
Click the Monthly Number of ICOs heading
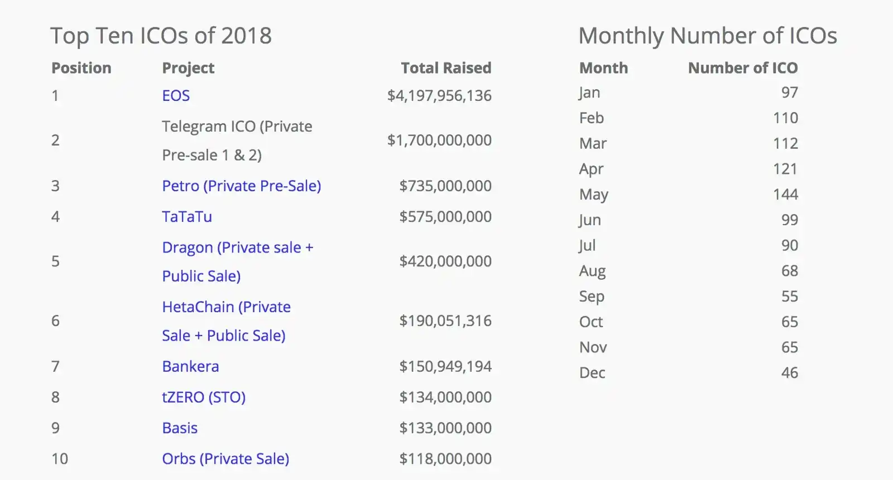tap(708, 36)
